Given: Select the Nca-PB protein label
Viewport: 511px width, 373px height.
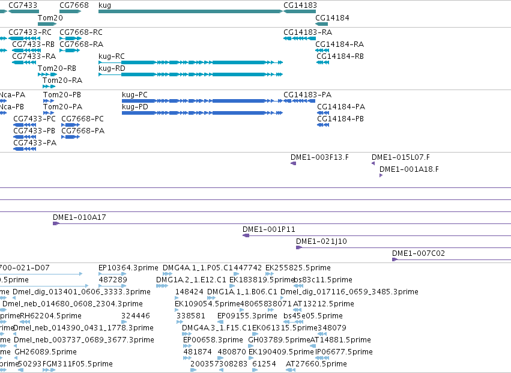Looking at the screenshot, I should coord(12,107).
